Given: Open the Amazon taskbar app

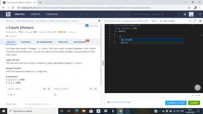Looking at the screenshot, I should click(98, 111).
